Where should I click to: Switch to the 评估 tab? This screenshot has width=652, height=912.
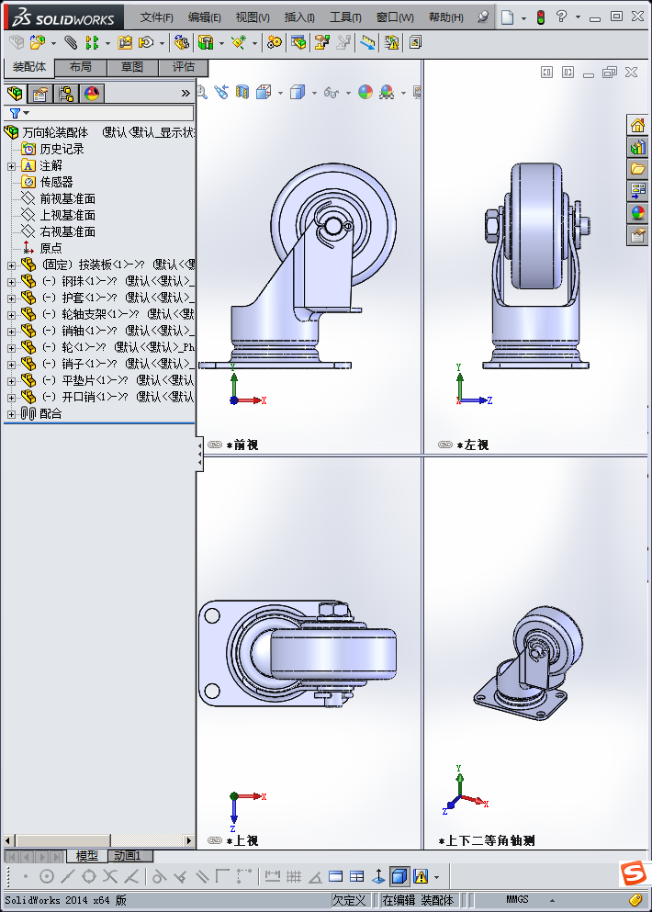tap(184, 67)
